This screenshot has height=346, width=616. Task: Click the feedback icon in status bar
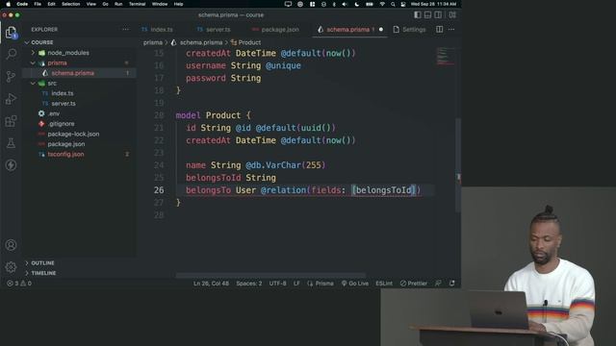(438, 284)
